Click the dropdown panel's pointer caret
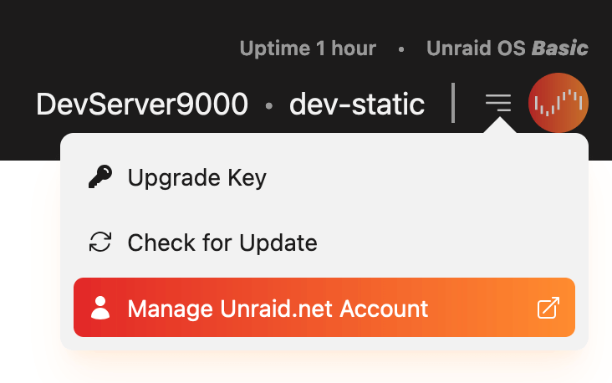This screenshot has width=612, height=383. [x=498, y=126]
